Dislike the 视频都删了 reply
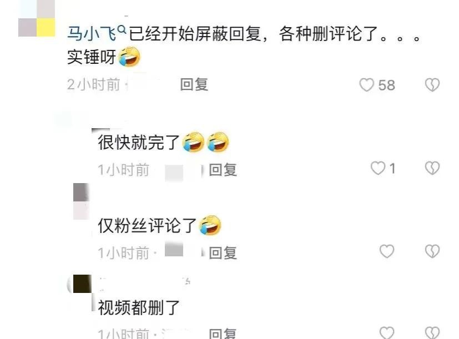Viewport: 459px width, 339px height. [432, 332]
